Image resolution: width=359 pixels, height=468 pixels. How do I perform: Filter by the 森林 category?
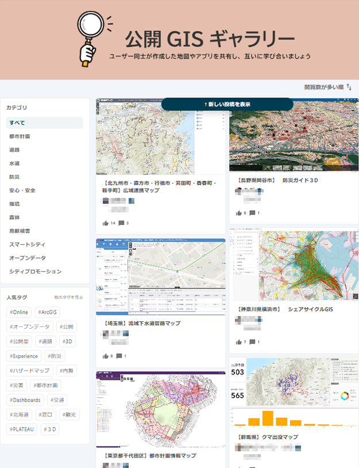14,217
